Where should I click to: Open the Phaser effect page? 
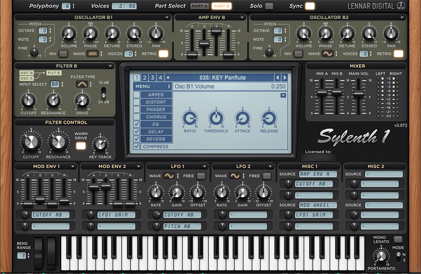click(x=156, y=109)
